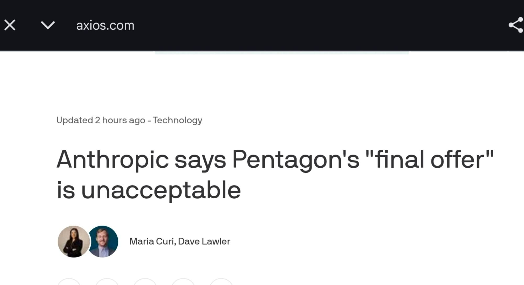Image resolution: width=524 pixels, height=285 pixels.
Task: Click the word "unacceptable" in the headline
Action: pyautogui.click(x=161, y=190)
